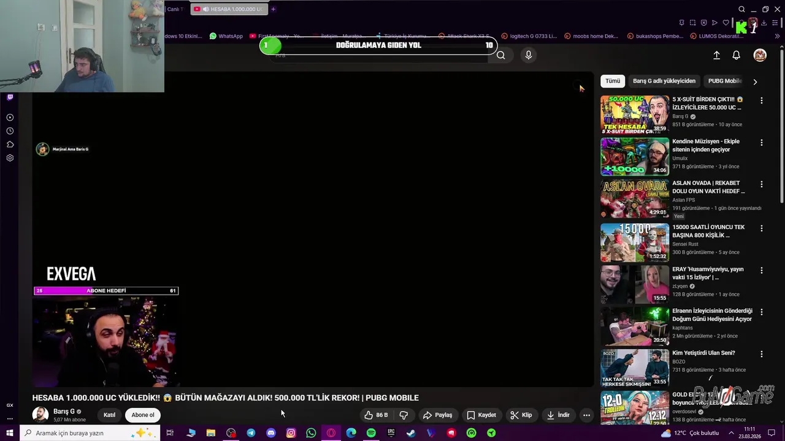Start voice search with microphone icon

[529, 55]
